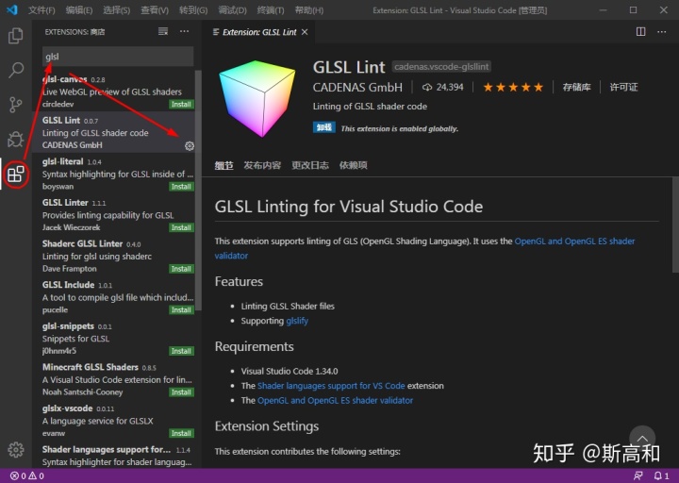
Task: Open the 转到(G) menu
Action: pyautogui.click(x=193, y=10)
